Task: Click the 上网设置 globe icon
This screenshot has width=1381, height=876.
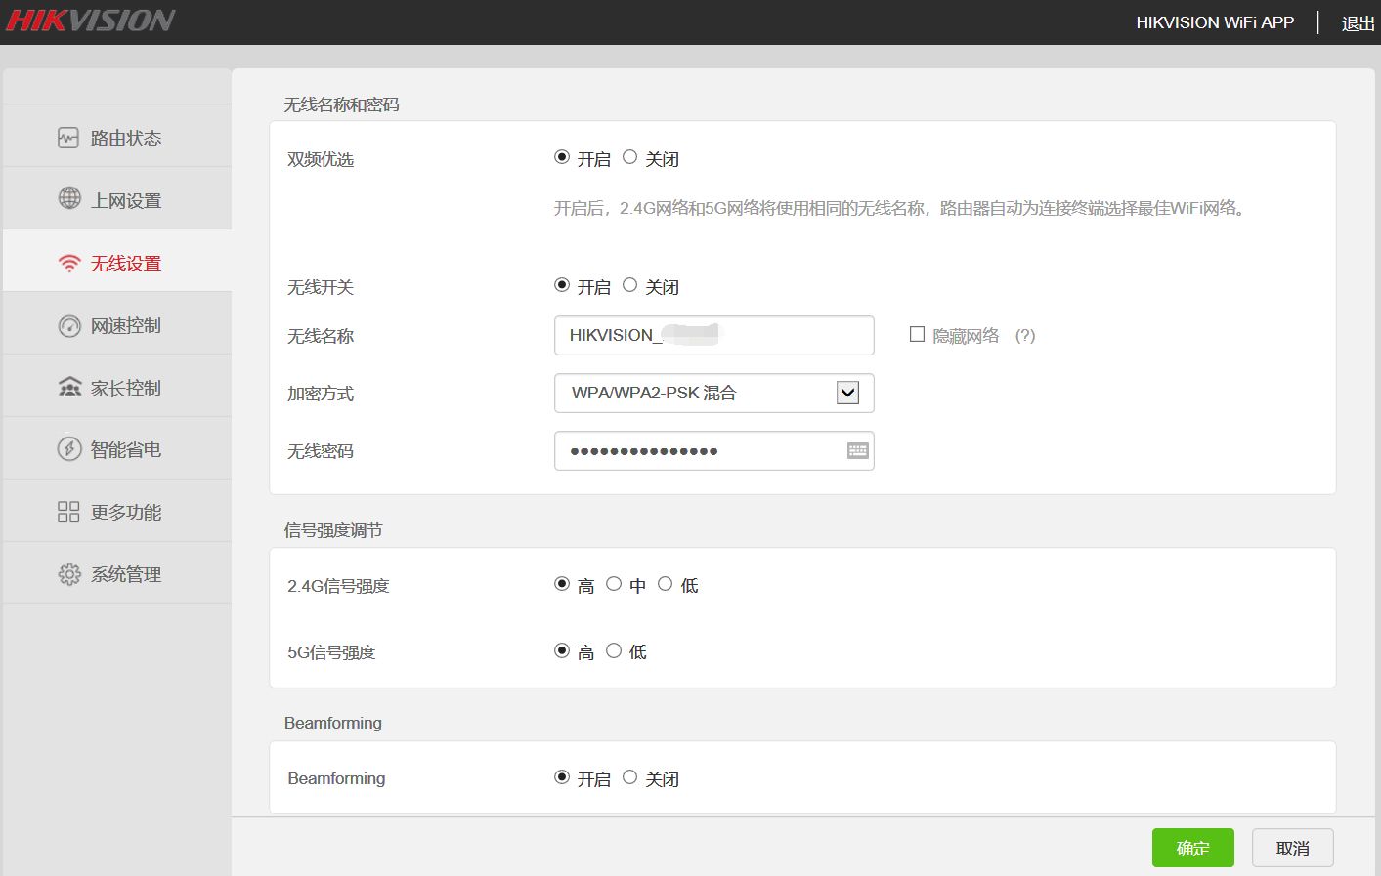Action: 69,198
